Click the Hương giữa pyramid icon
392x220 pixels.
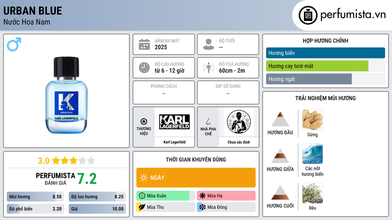pyautogui.click(x=280, y=156)
